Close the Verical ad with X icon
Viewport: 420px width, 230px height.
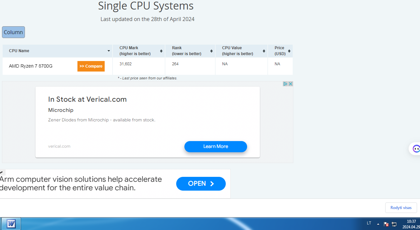point(290,84)
